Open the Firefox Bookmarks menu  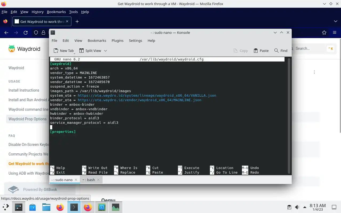pyautogui.click(x=56, y=12)
